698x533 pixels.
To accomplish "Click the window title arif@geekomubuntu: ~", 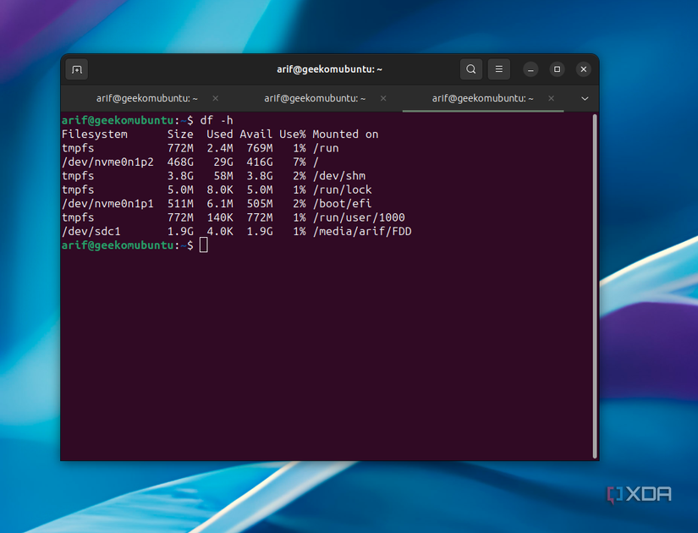I will 330,69.
